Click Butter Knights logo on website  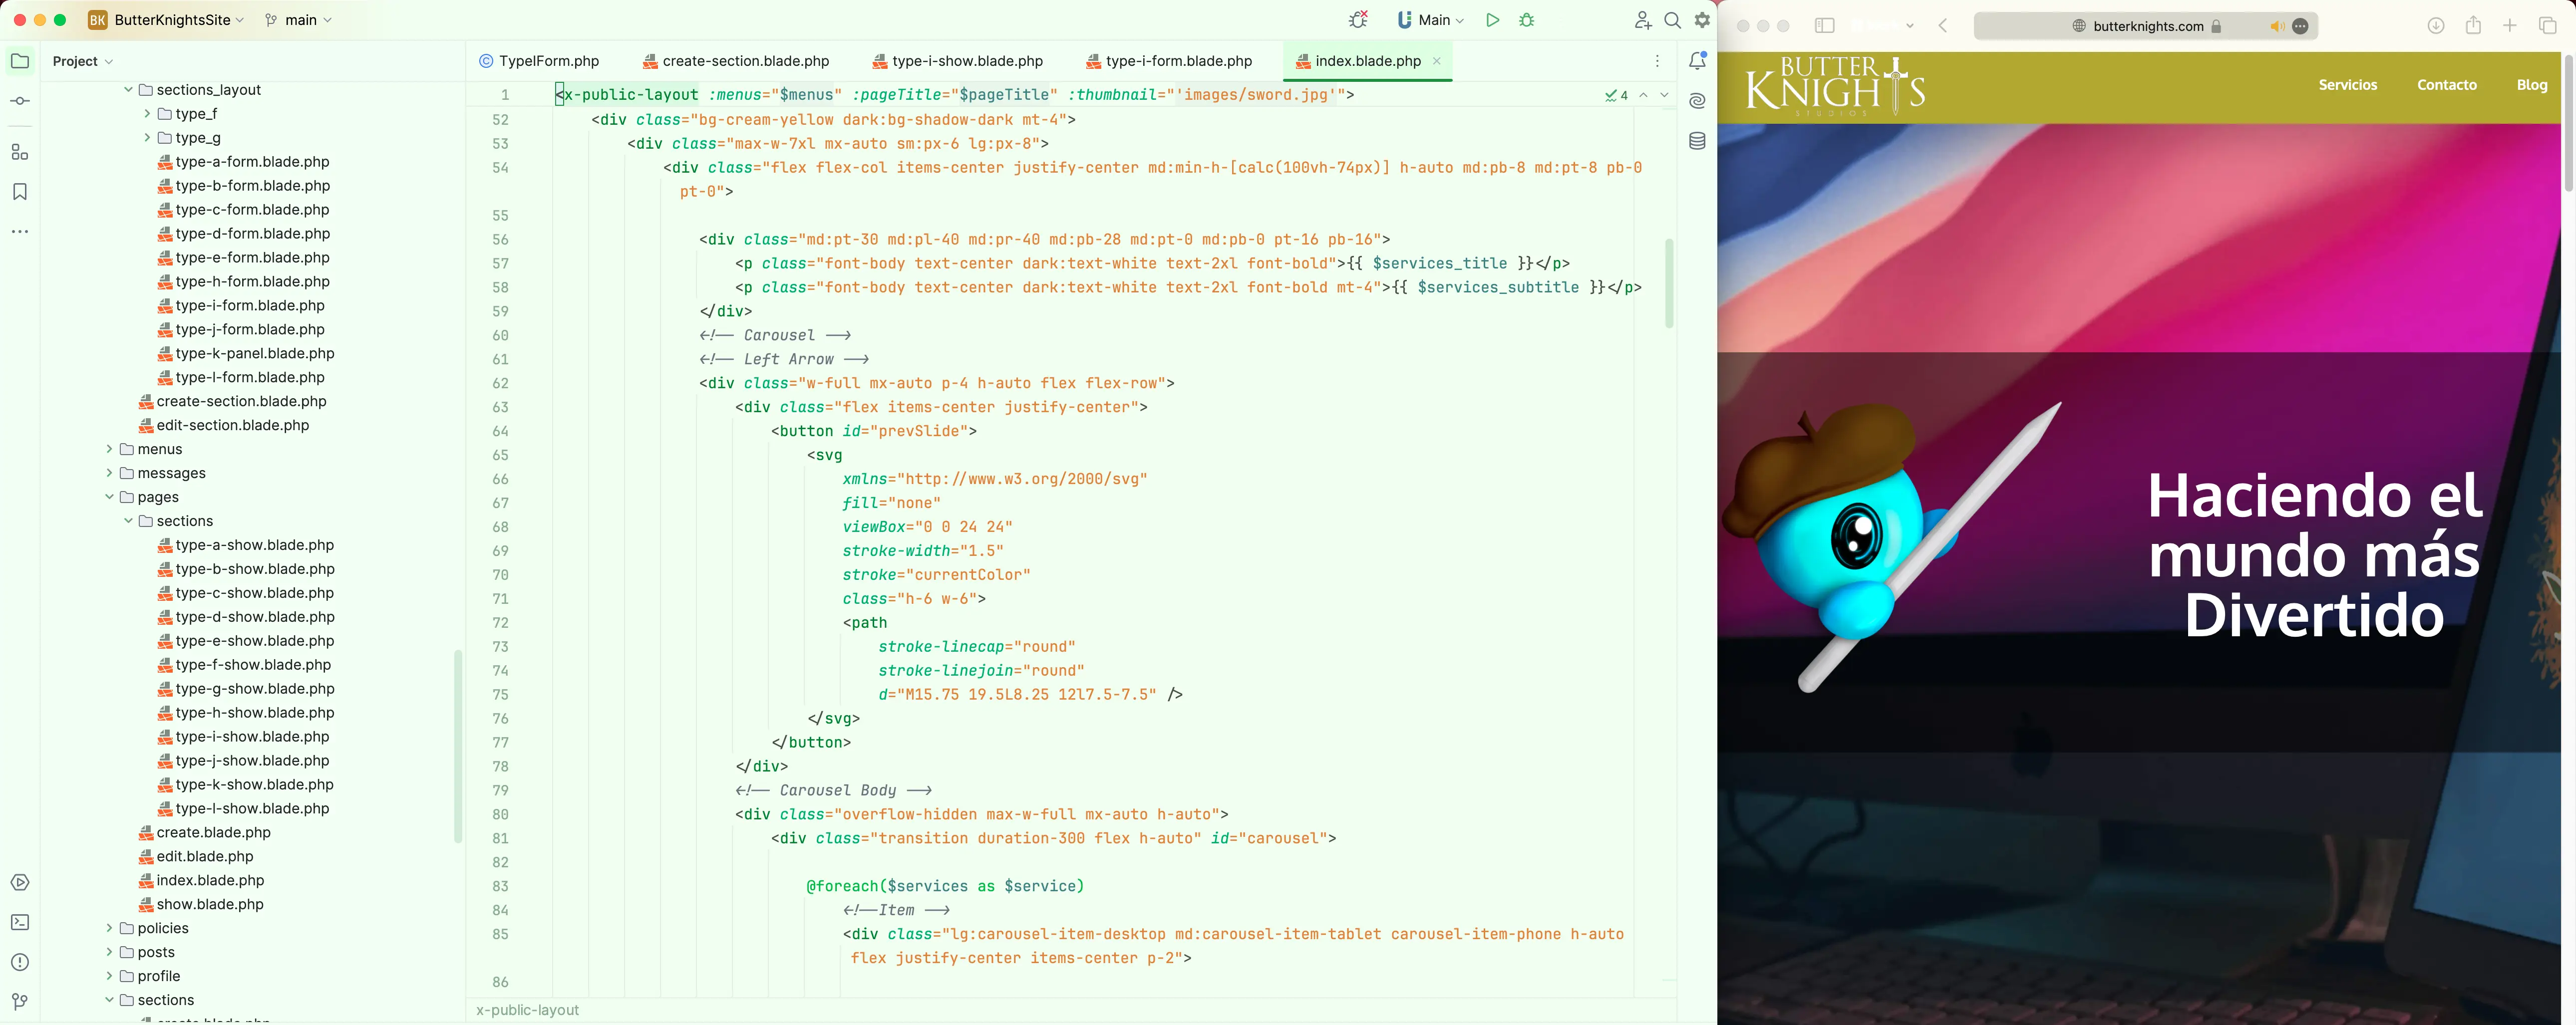1835,86
